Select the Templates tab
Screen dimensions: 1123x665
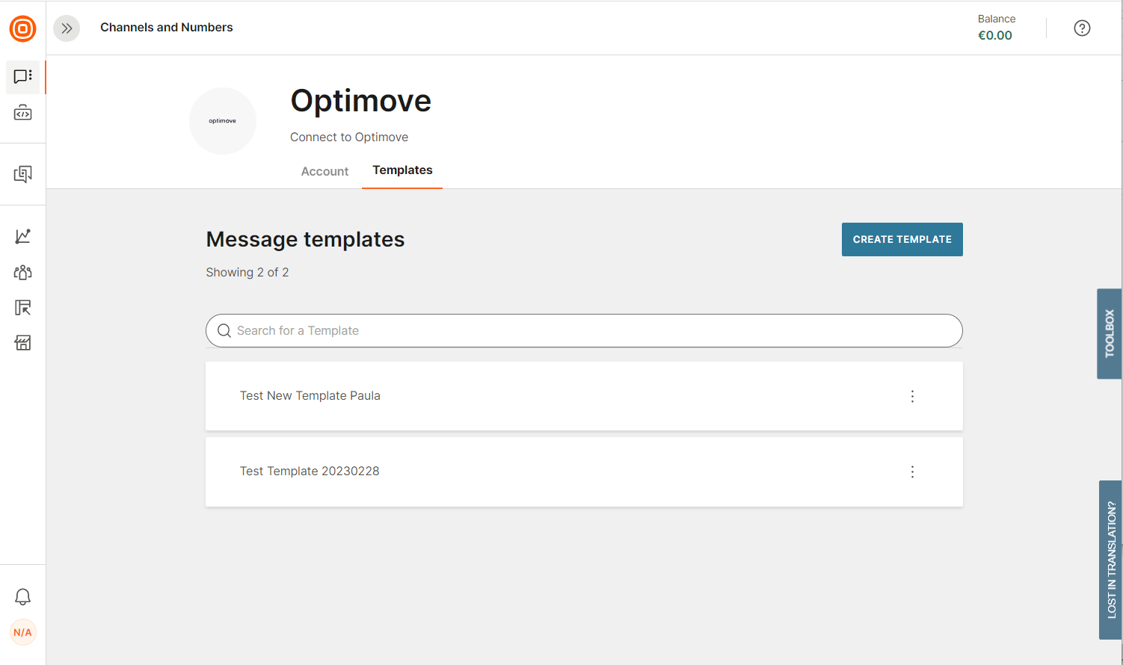click(x=402, y=170)
